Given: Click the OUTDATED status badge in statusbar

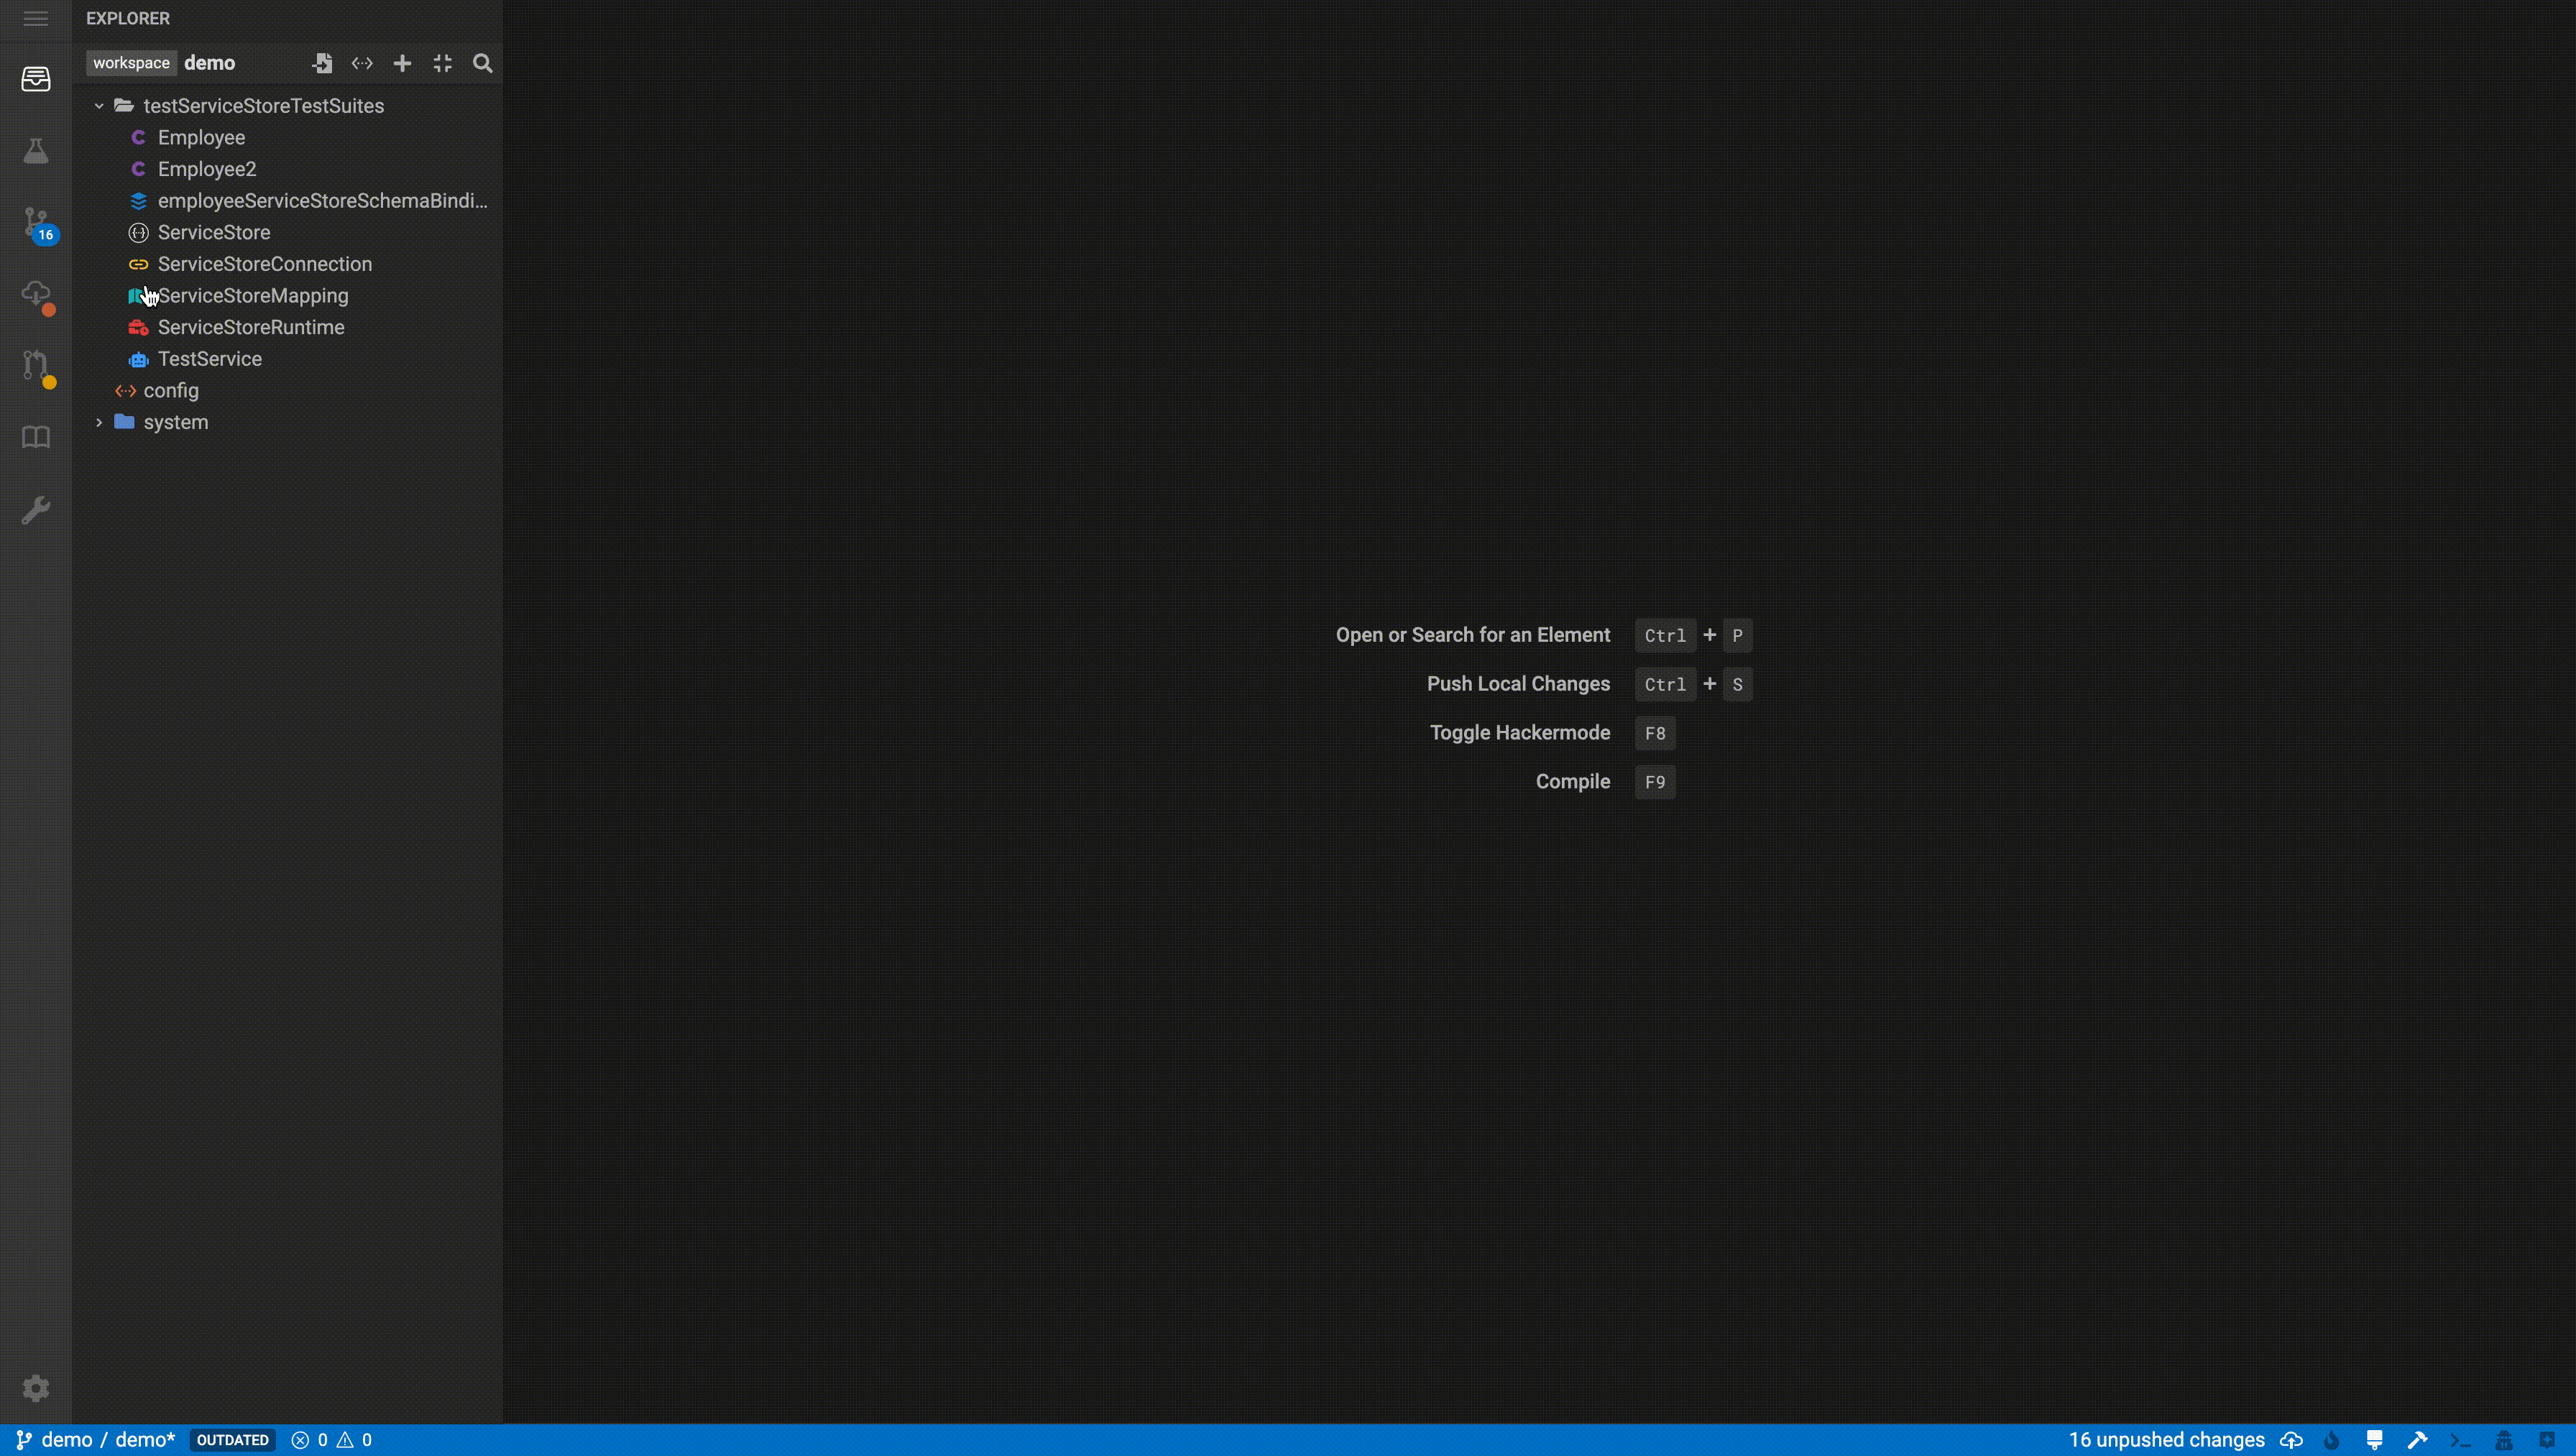Looking at the screenshot, I should pyautogui.click(x=231, y=1438).
